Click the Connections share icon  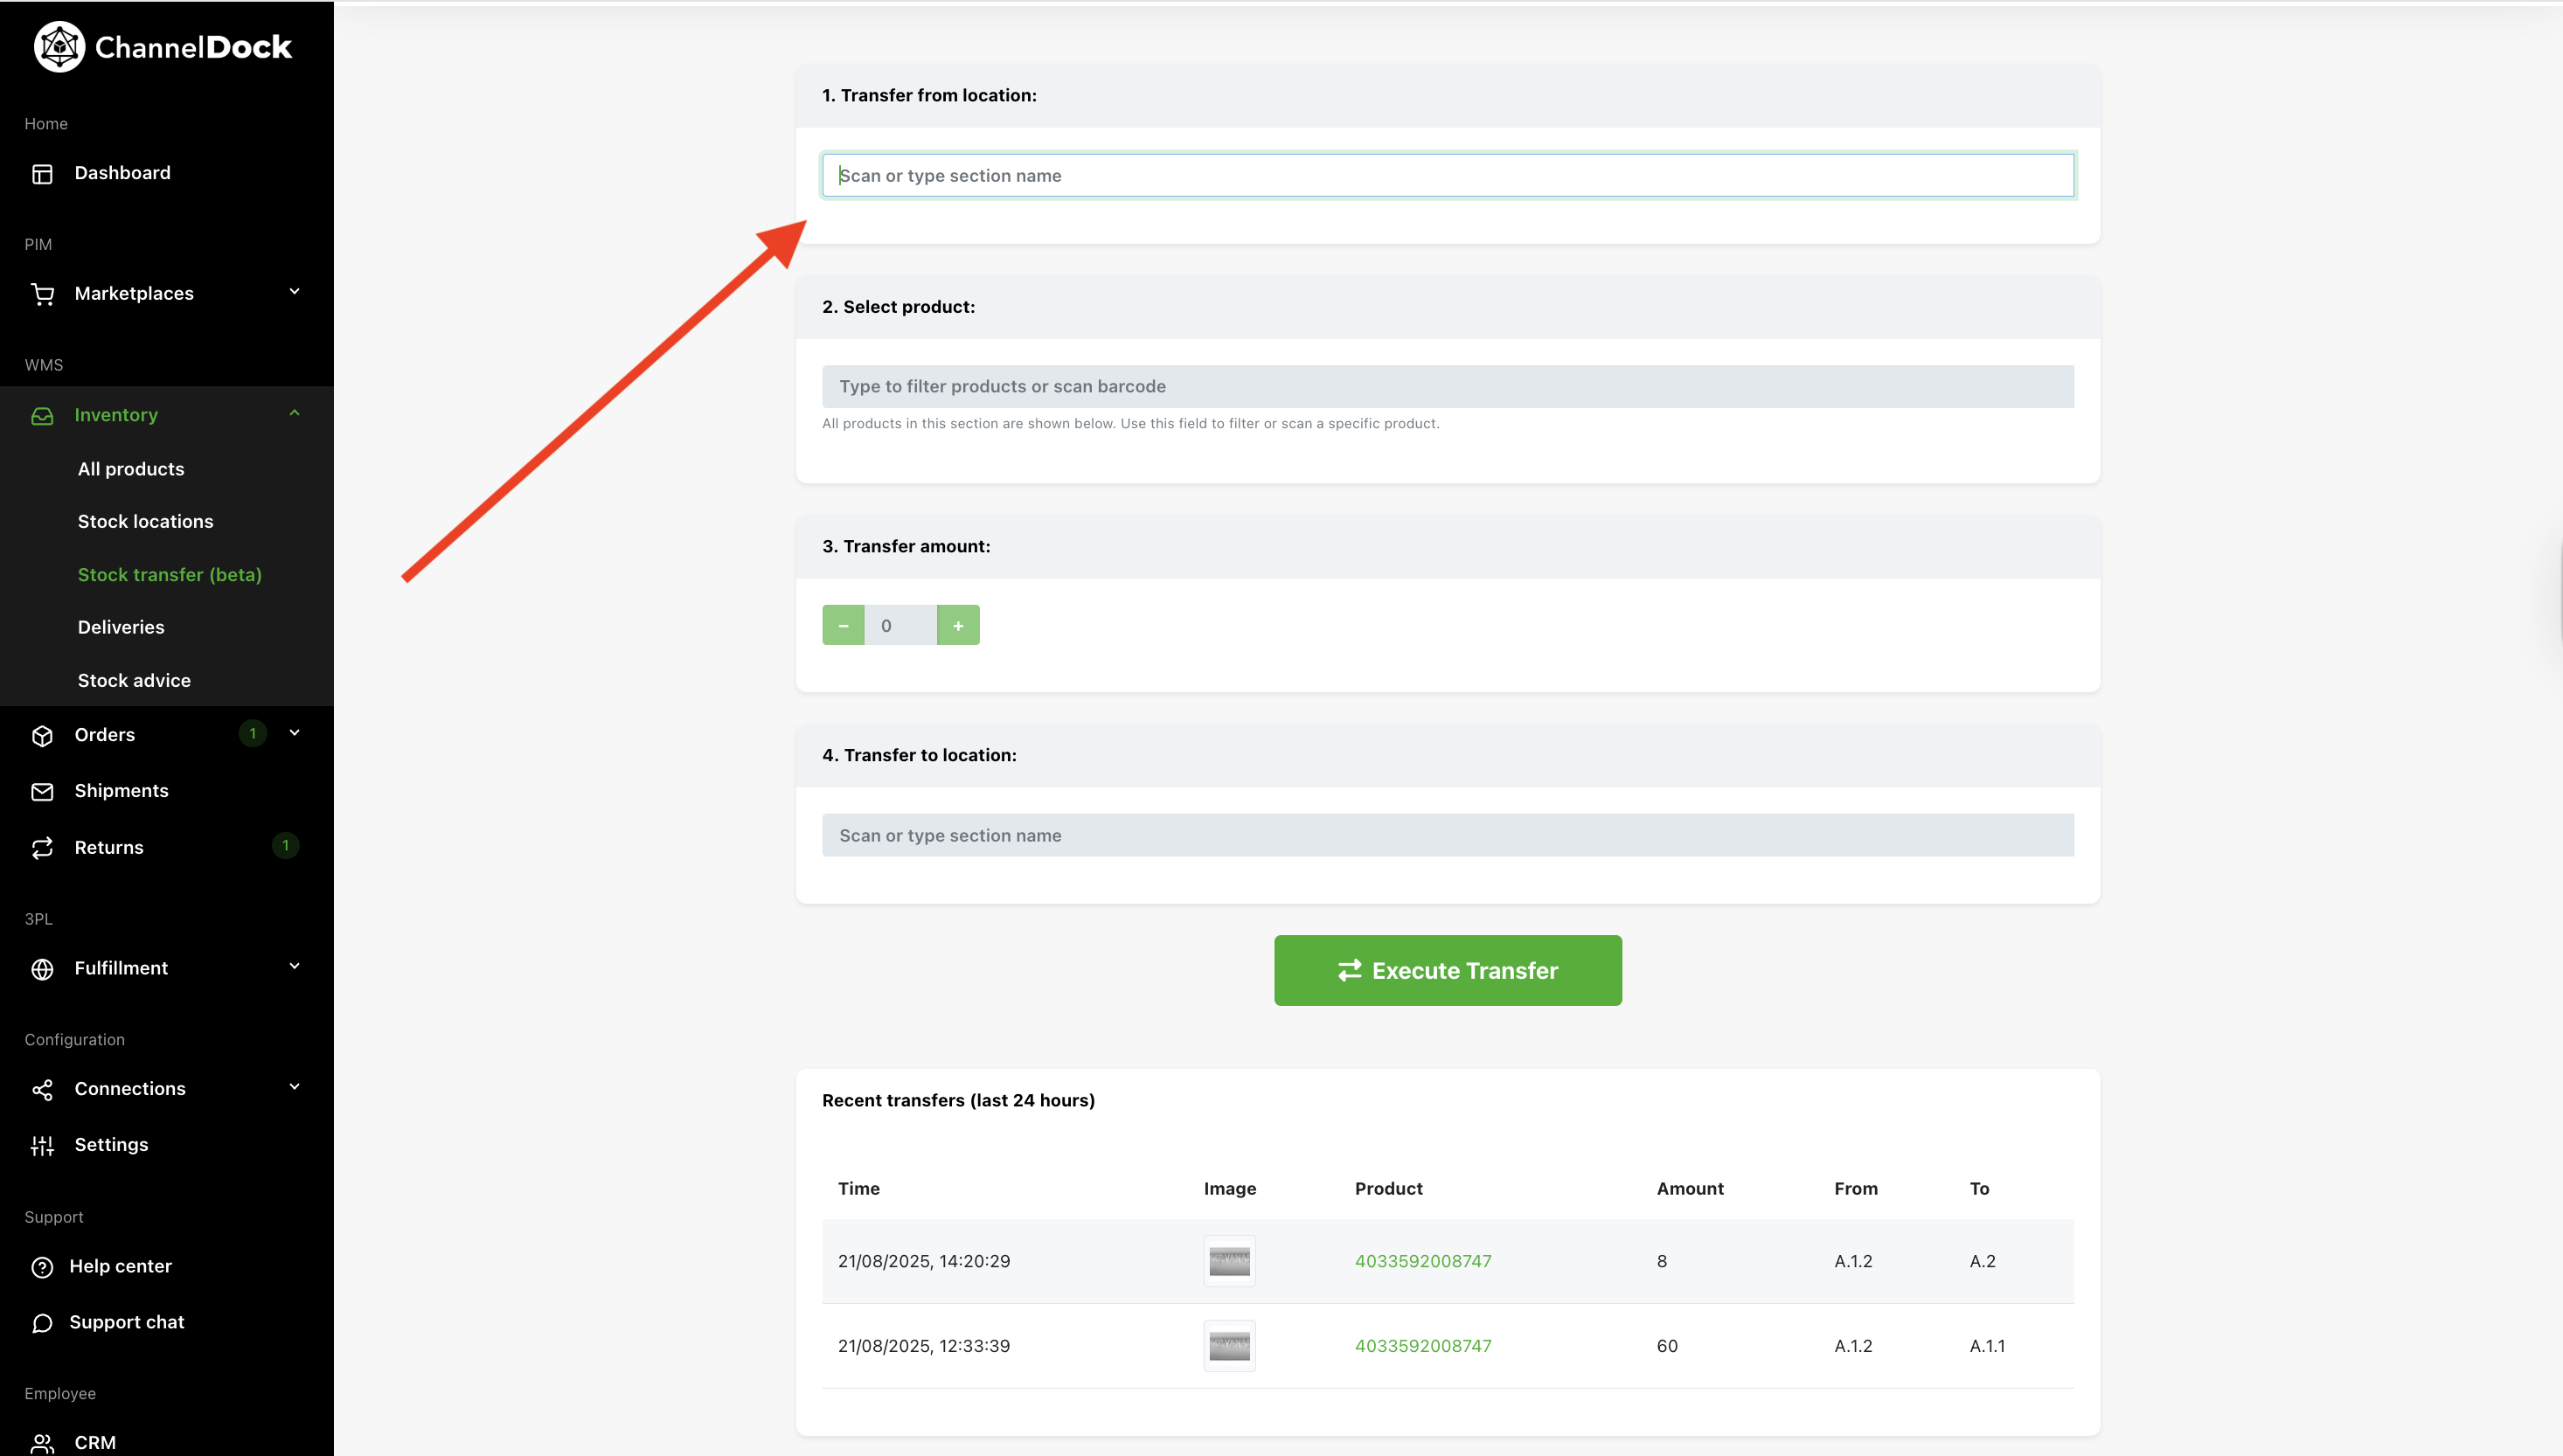[x=42, y=1090]
